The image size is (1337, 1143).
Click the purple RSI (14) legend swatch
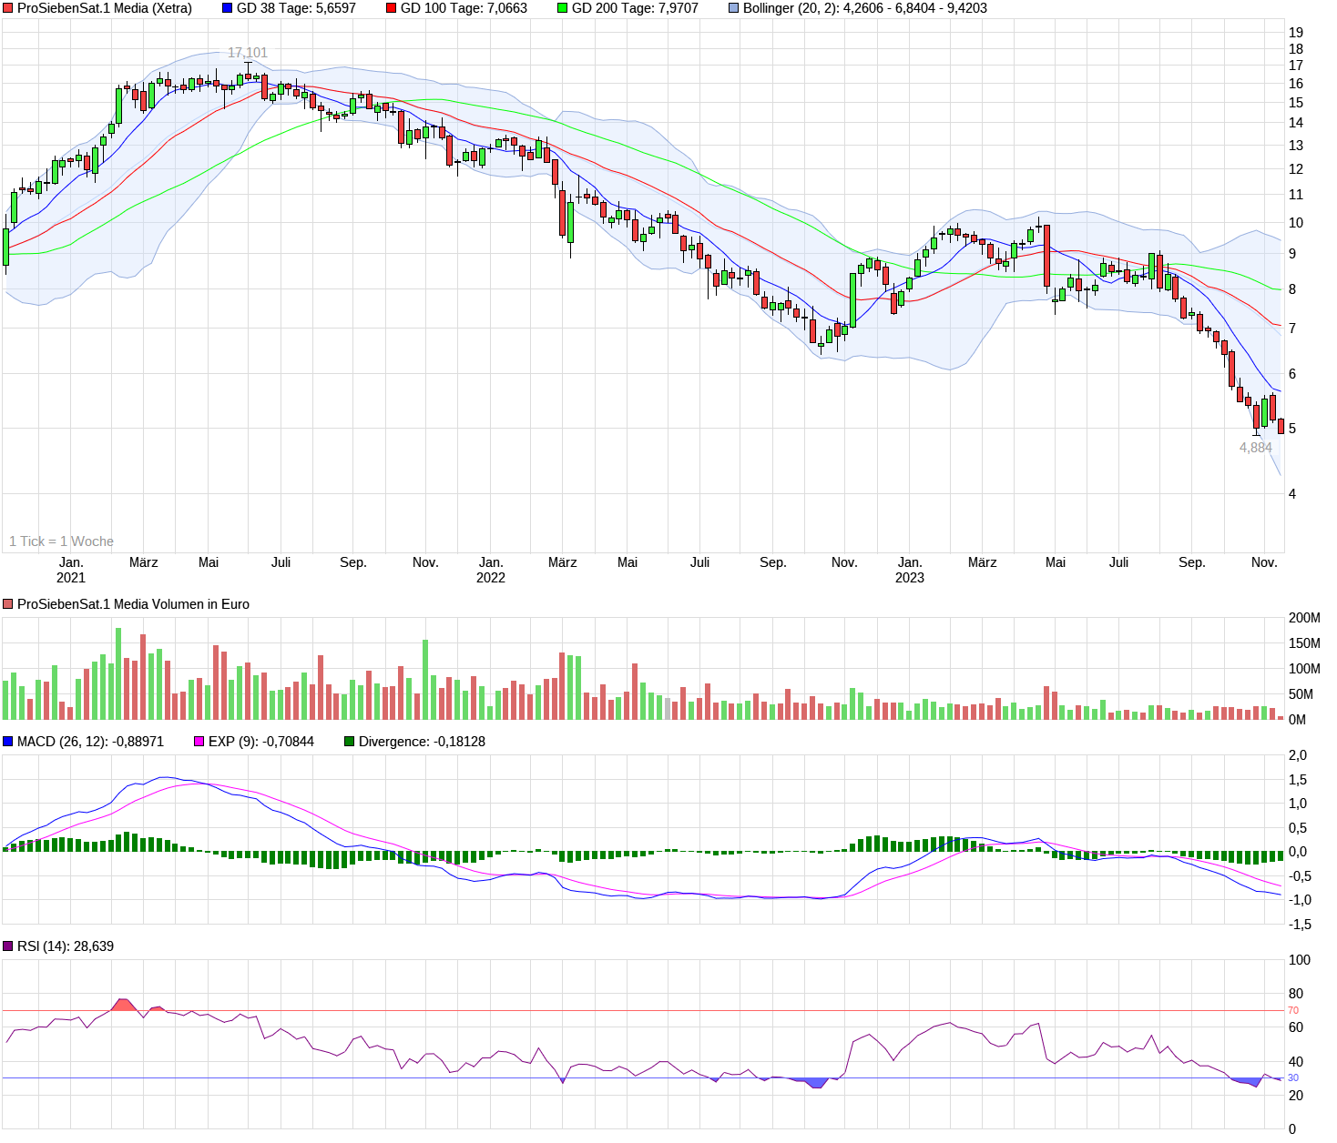point(8,946)
